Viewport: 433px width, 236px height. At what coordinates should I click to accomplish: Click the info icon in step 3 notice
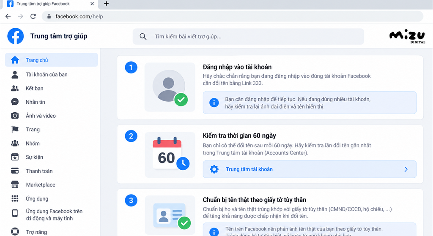pos(214,232)
